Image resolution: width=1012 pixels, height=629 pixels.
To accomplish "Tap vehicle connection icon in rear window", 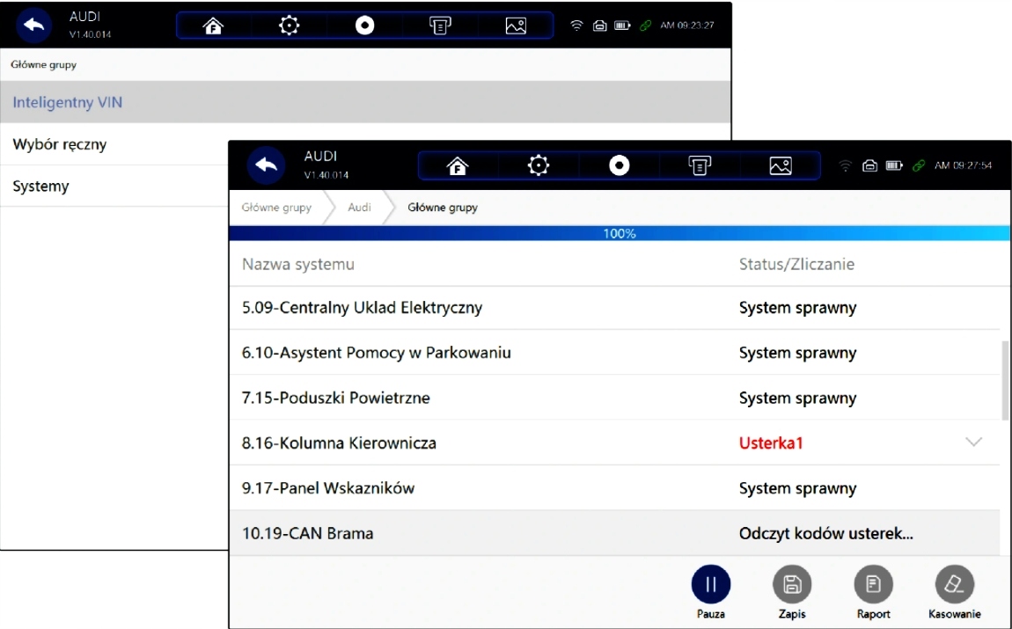I will coord(599,26).
